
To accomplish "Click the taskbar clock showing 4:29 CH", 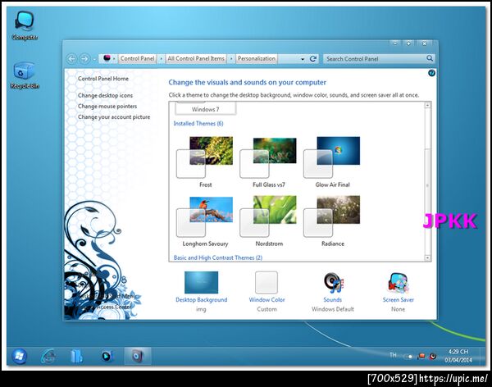I will point(458,356).
